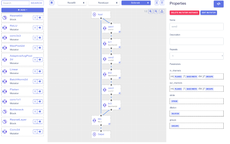This screenshot has width=230, height=144.
Task: Click arrow button for conv3x3 mutator
Action: click(x=40, y=38)
